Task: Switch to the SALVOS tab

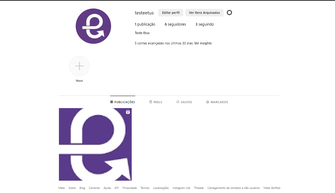Action: (184, 102)
